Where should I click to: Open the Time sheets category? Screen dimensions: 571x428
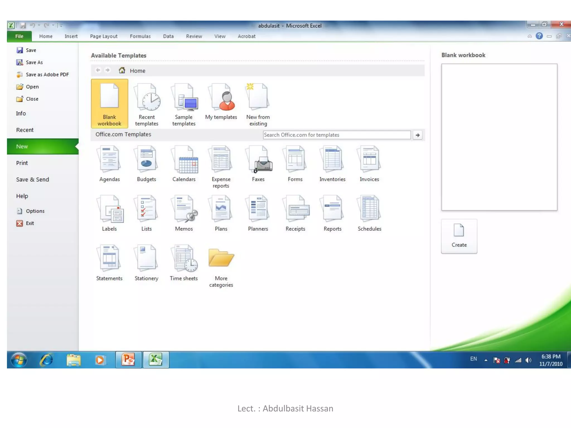point(184,263)
